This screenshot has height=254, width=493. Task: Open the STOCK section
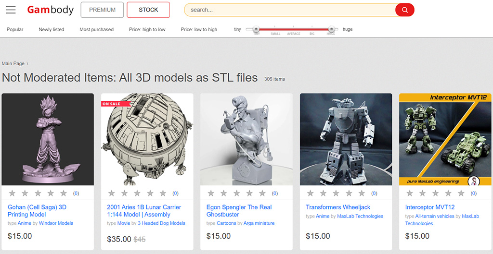click(x=148, y=10)
